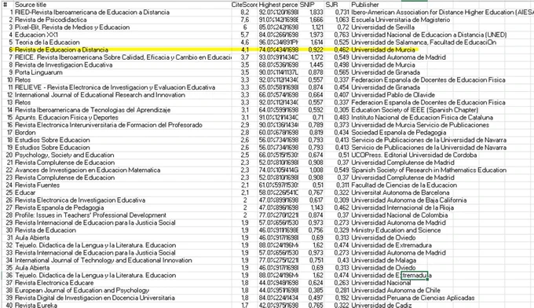Select publisher 'Universidad Autonoma de Chile'
The height and width of the screenshot is (308, 534).
tap(396, 290)
